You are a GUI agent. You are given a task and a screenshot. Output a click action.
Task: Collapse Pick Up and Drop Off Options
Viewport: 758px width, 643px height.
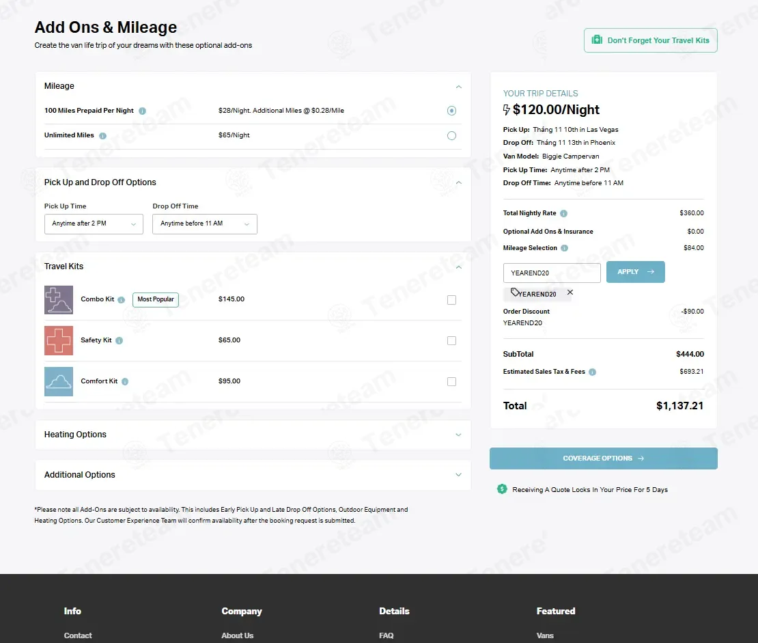tap(459, 183)
